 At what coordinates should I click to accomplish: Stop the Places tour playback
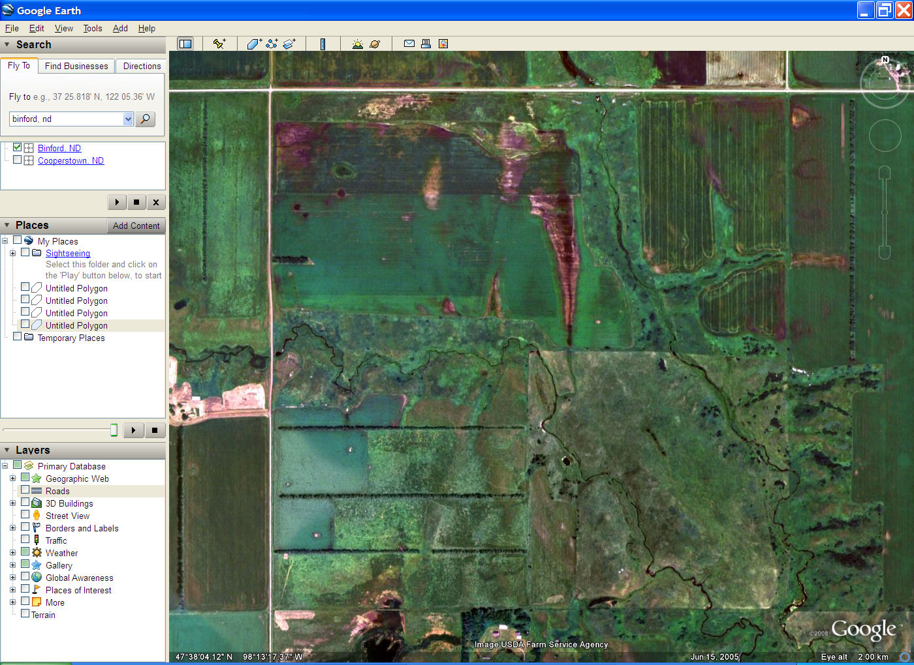155,430
